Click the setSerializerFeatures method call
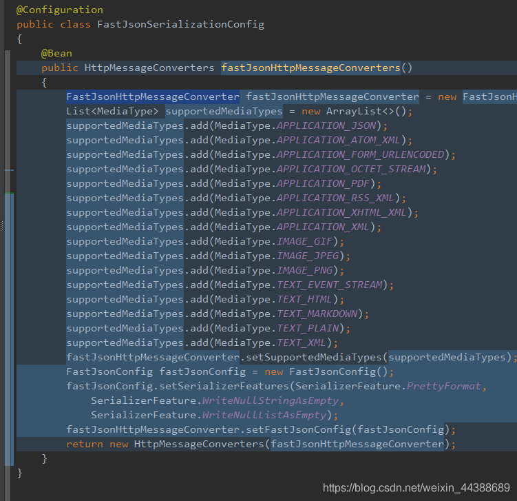The image size is (517, 501). tap(224, 387)
